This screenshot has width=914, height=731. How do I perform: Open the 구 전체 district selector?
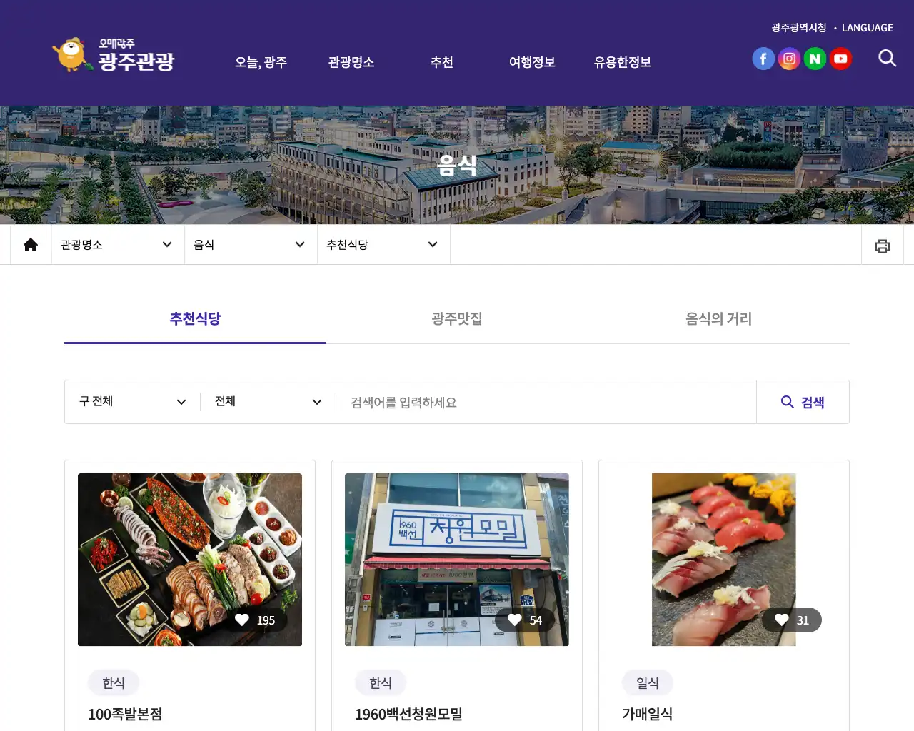[x=132, y=402]
